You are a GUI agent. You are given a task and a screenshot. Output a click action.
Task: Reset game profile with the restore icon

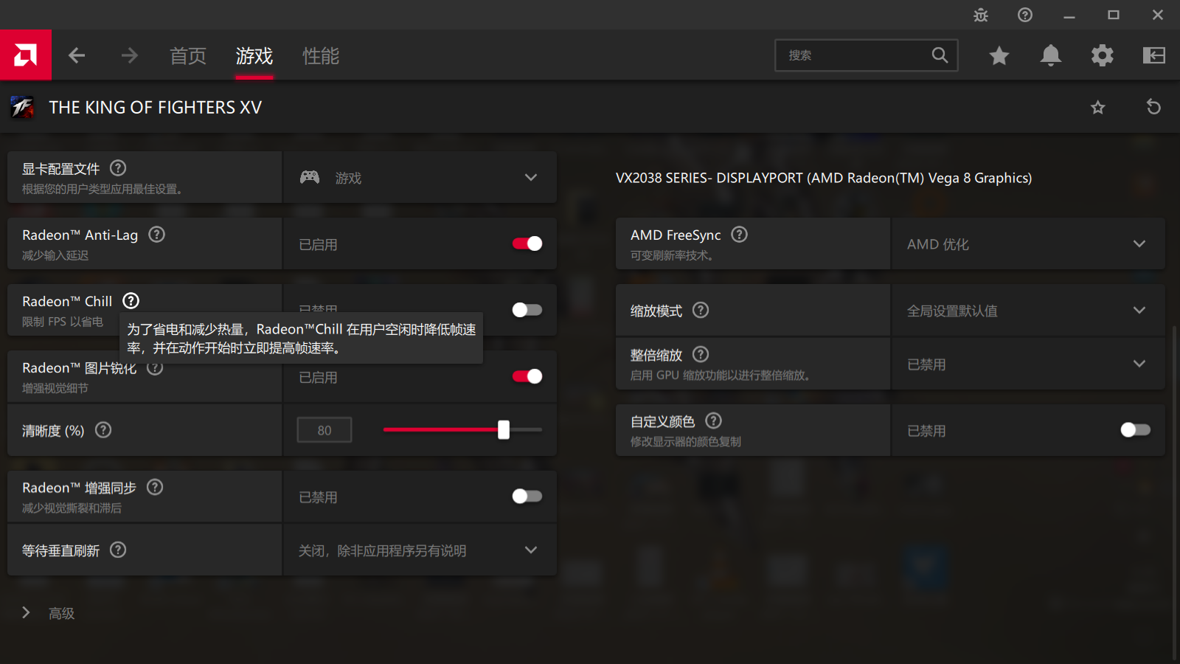(x=1154, y=107)
